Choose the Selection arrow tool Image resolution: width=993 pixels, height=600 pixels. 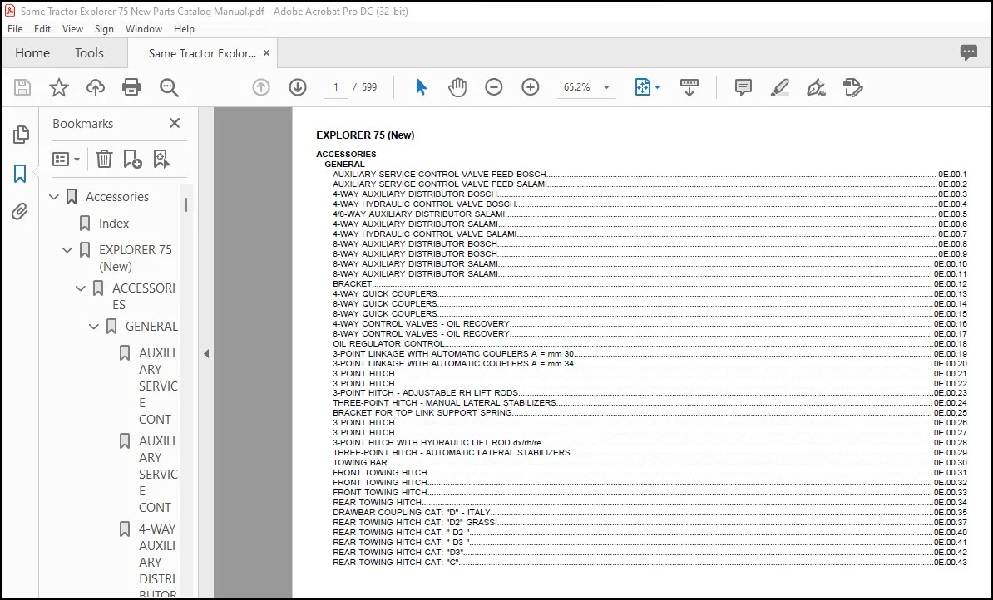click(x=421, y=87)
